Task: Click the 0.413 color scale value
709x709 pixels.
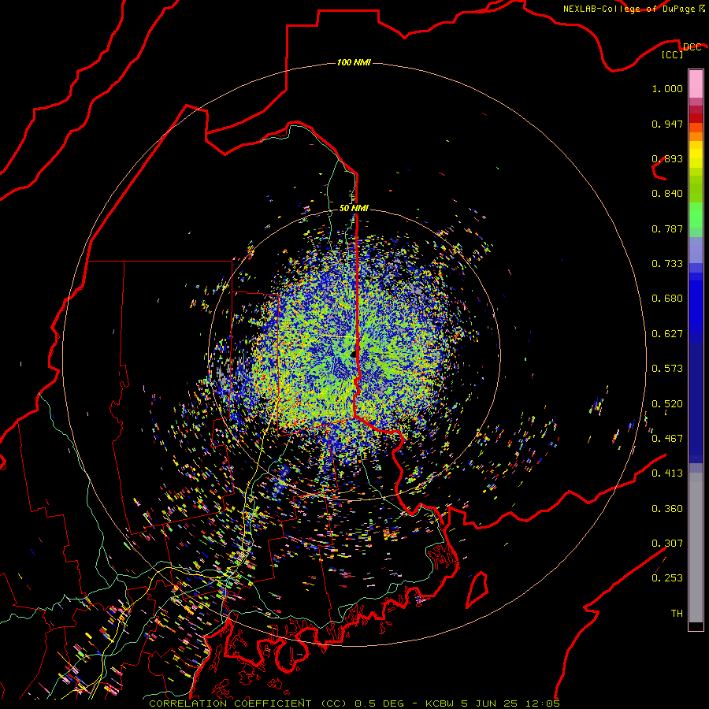Action: coord(667,473)
